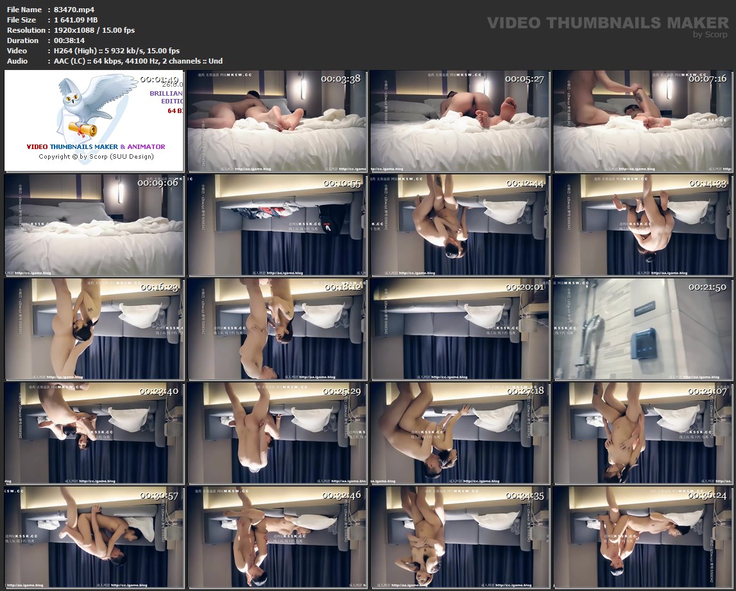Viewport: 736px width, 591px height.
Task: Open the thumbnail stamped 00:01:49
Action: tap(94, 121)
